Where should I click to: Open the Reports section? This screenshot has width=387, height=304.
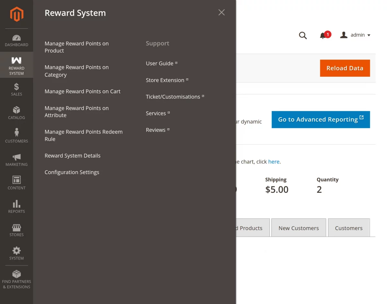pos(16,205)
